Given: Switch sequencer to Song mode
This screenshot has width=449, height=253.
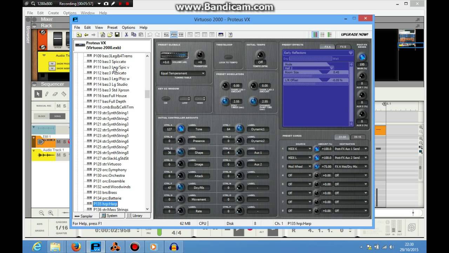Looking at the screenshot, I should click(57, 116).
